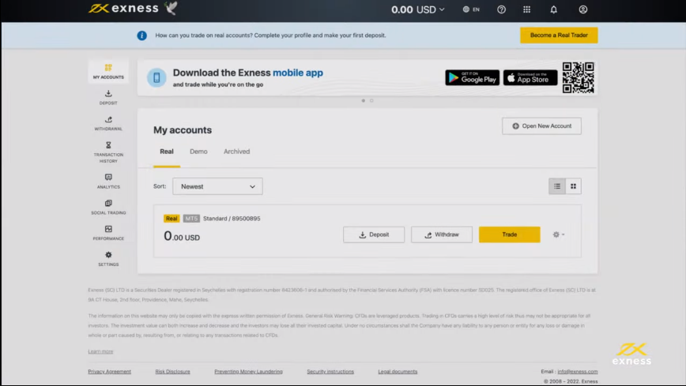Click the Exness logo in header

point(124,9)
